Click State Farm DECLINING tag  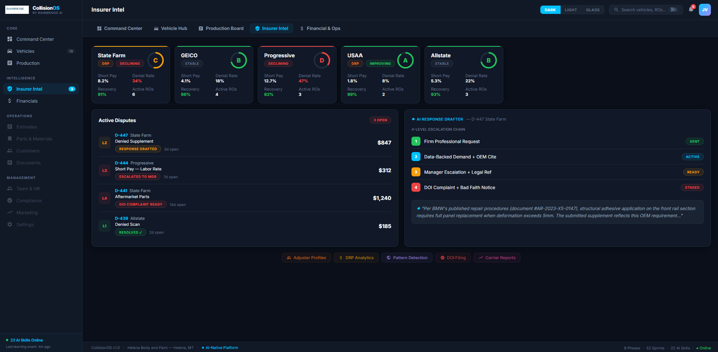point(130,64)
